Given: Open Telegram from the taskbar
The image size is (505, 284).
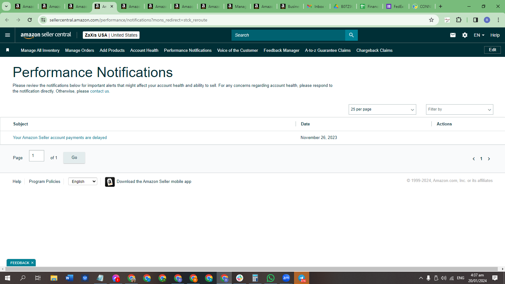Looking at the screenshot, I should [302, 278].
